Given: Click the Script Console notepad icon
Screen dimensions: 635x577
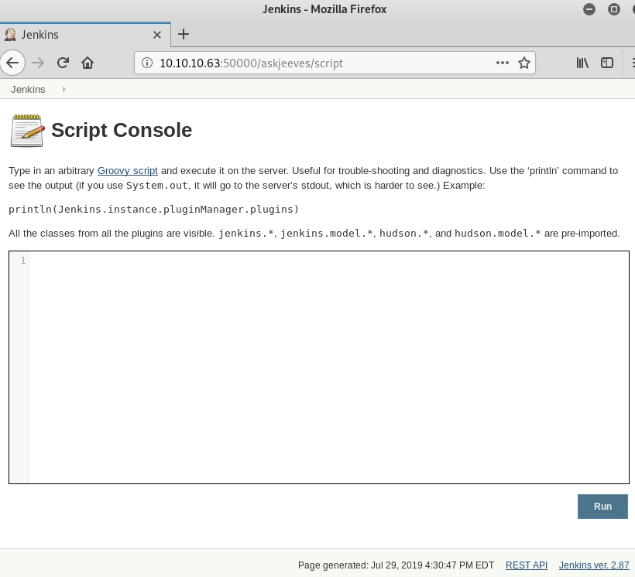Looking at the screenshot, I should pyautogui.click(x=28, y=131).
